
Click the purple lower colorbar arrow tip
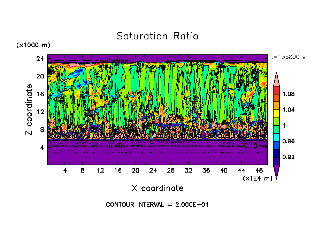point(276,172)
